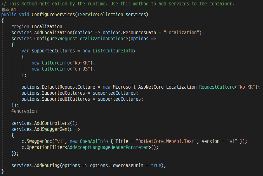Click the List<CultureInfo> type name
This screenshot has height=176, width=263.
(x=114, y=51)
